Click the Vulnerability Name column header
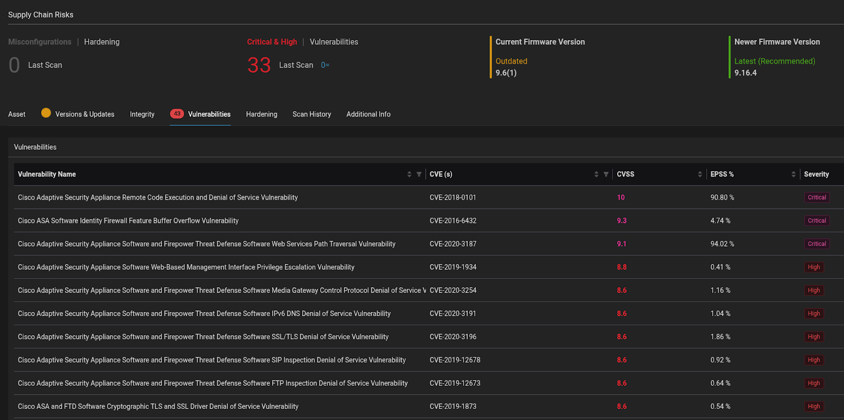Screen dimensions: 844x420 47,174
